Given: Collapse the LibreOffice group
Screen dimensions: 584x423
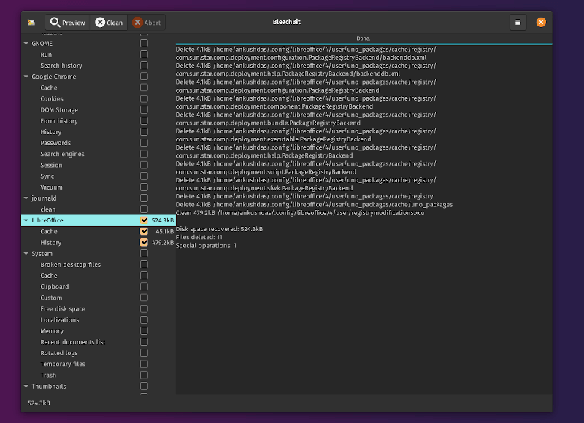Looking at the screenshot, I should click(x=26, y=220).
